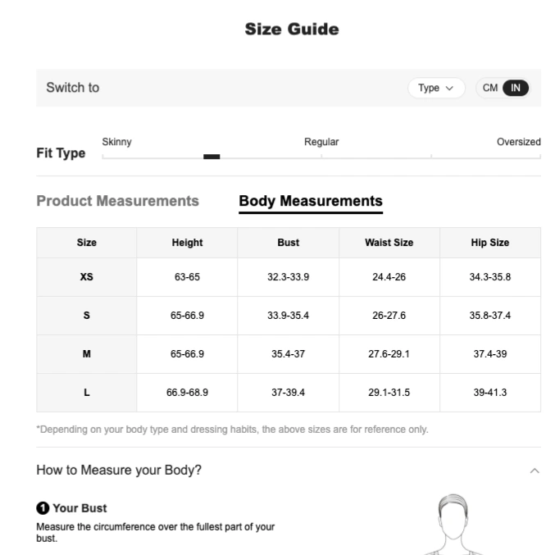Select the M size row header
The height and width of the screenshot is (555, 555).
point(86,354)
